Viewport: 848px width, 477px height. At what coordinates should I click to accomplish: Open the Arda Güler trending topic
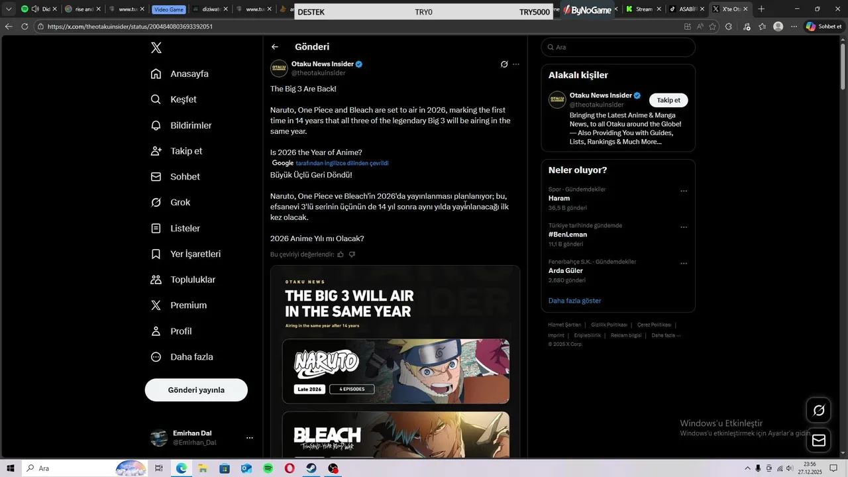[566, 270]
